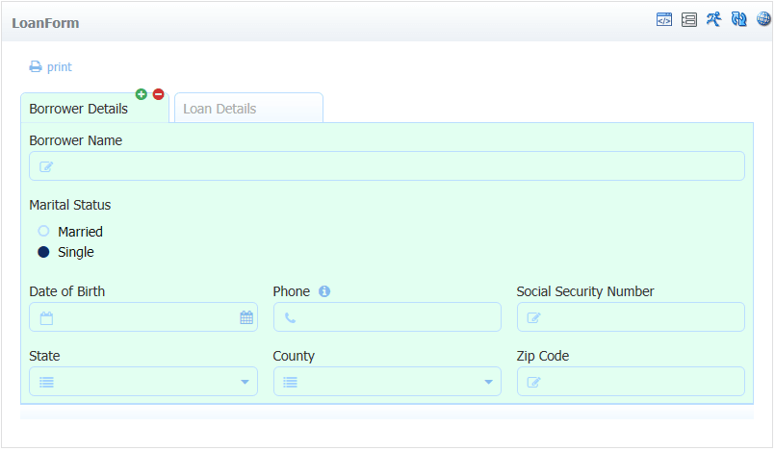Image resolution: width=775 pixels, height=451 pixels.
Task: Click the globe icon in header
Action: pyautogui.click(x=763, y=19)
